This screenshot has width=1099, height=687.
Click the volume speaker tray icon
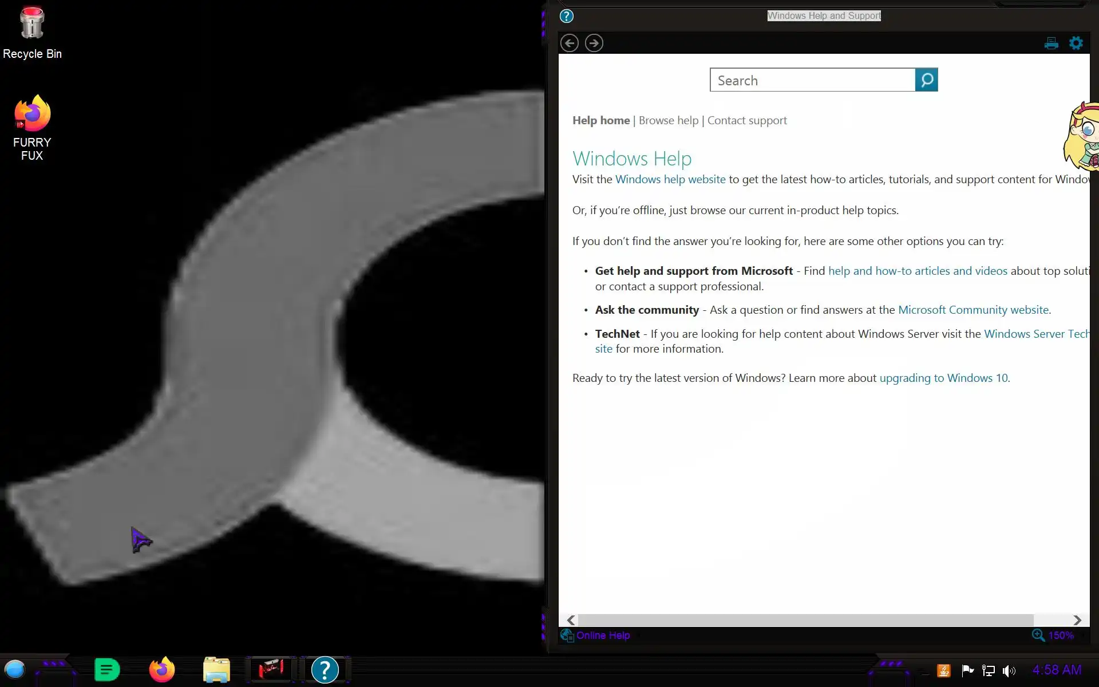pos(1009,670)
